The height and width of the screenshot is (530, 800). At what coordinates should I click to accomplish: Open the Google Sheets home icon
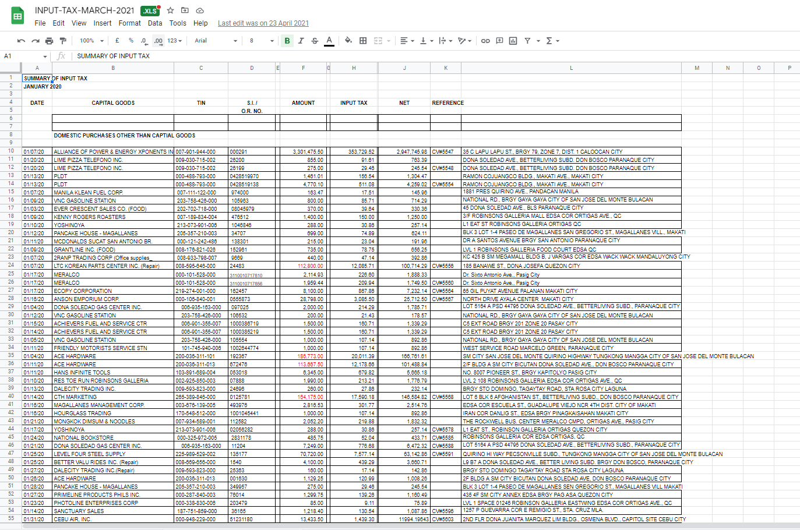click(17, 16)
